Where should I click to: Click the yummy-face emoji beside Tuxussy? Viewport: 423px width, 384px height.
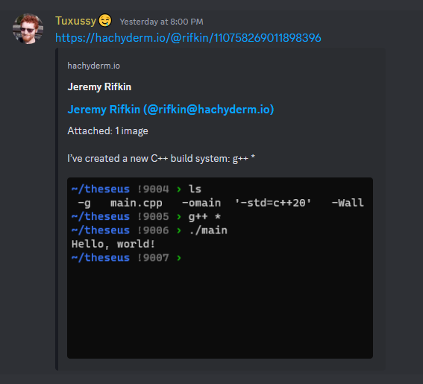(x=105, y=21)
